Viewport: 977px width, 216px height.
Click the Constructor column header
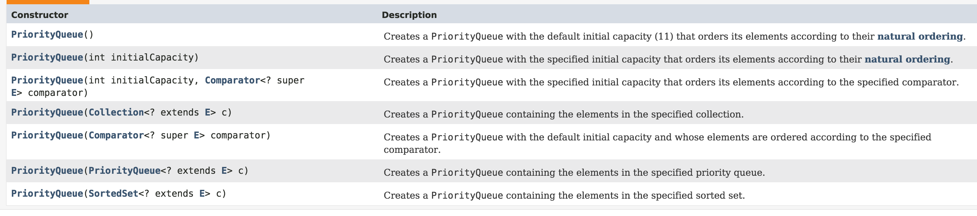point(39,15)
